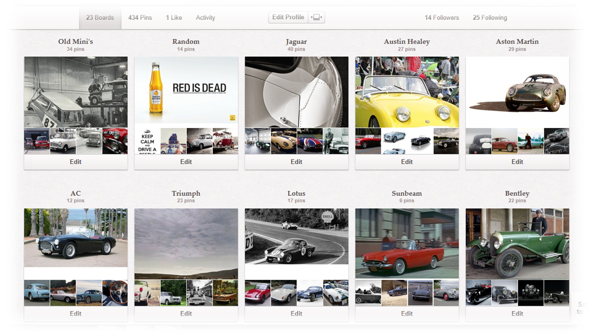This screenshot has height=333, width=591.
Task: Click the Keep Calm and Drive a Beetle thumbnail
Action: tap(147, 141)
